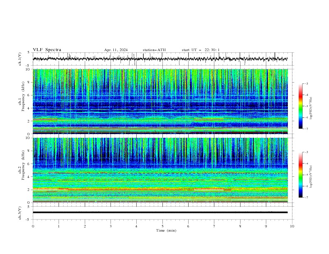Click the "ch.1(V)" axis label
This screenshot has width=329, height=254.
tap(20, 59)
